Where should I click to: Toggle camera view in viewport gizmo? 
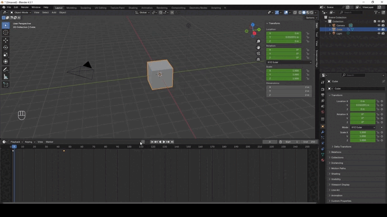(258, 53)
